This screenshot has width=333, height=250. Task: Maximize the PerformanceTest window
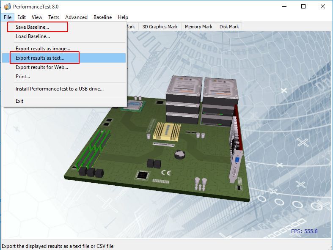coord(303,7)
